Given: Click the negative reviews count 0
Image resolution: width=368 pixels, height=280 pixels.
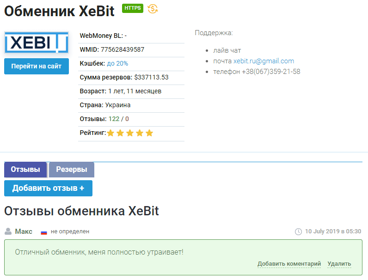Looking at the screenshot, I should coord(127,119).
